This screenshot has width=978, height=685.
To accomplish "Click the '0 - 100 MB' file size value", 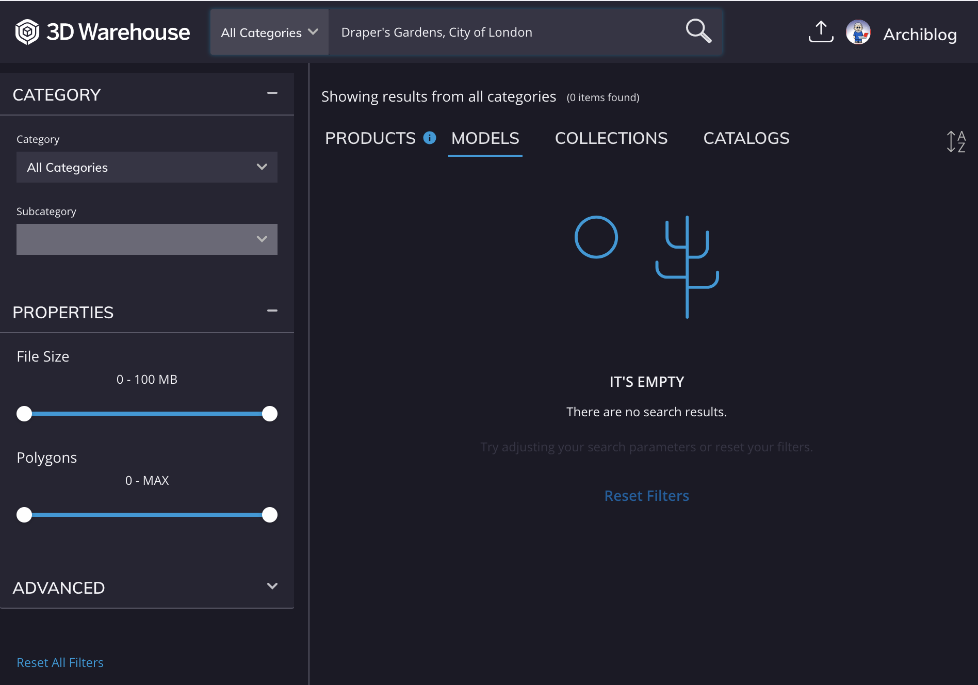I will pyautogui.click(x=147, y=380).
